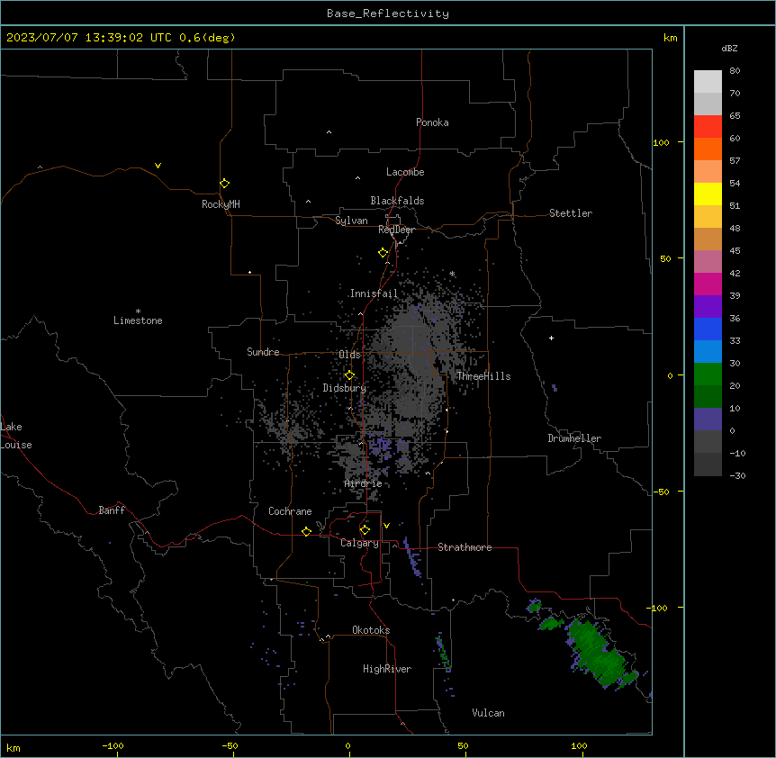Click the yellow diamond marker below Cochrane

point(306,531)
